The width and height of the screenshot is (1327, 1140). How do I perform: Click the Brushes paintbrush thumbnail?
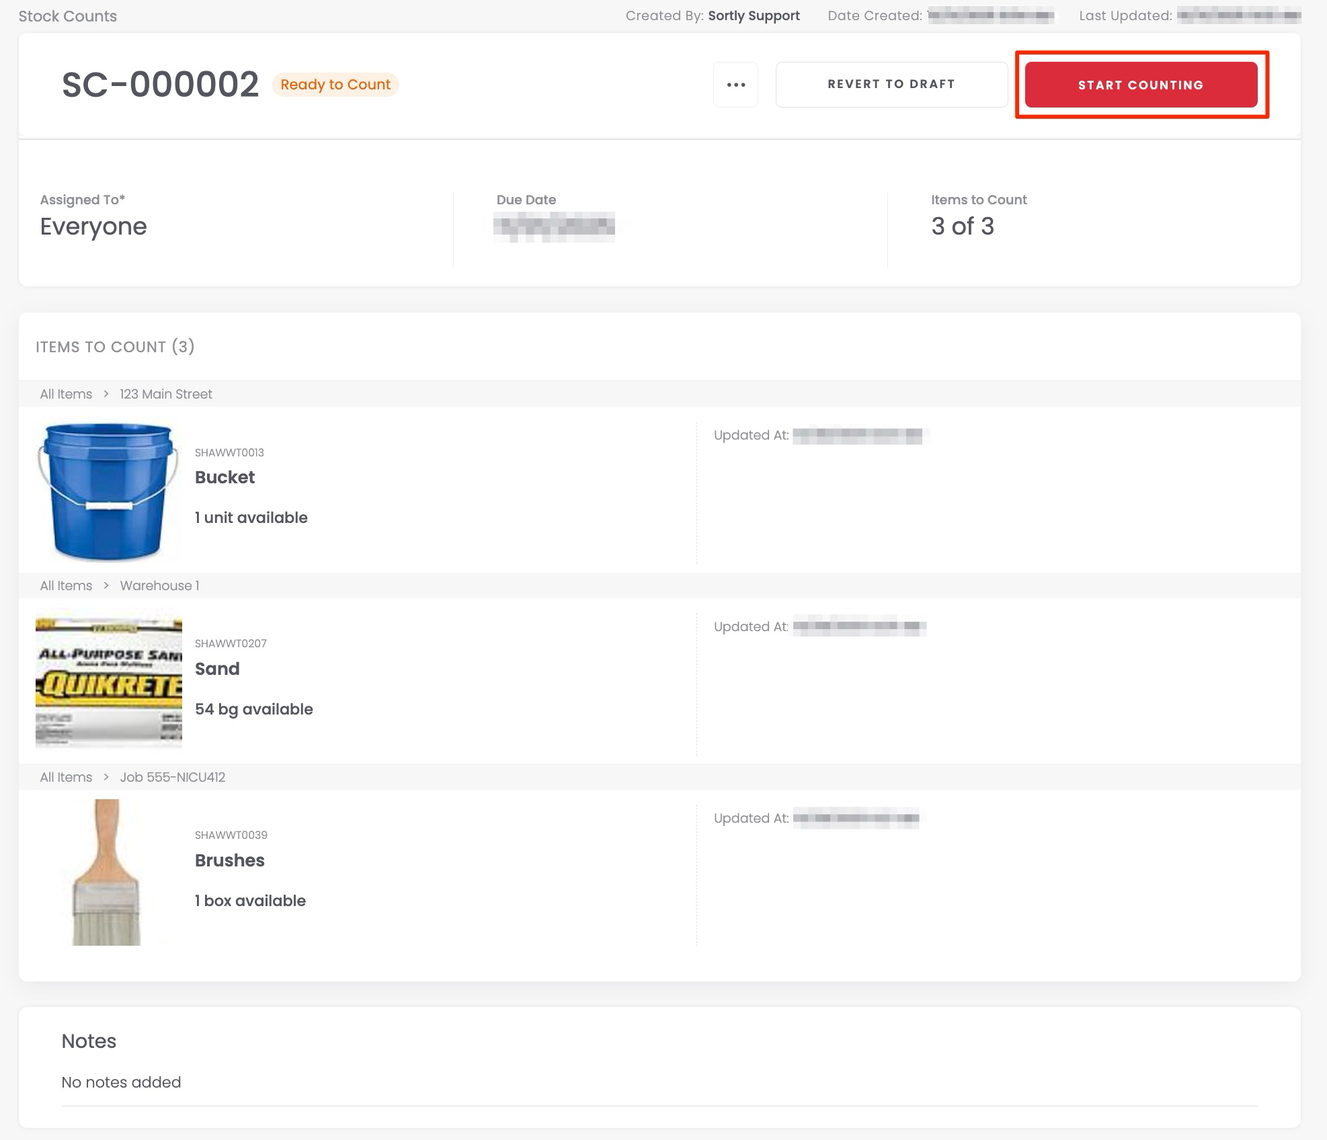pyautogui.click(x=107, y=872)
